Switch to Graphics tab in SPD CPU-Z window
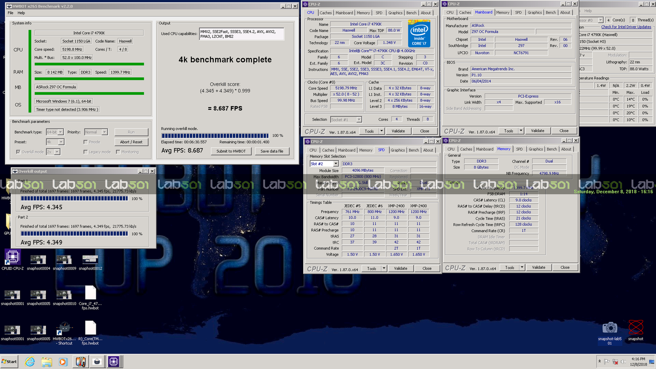Screen dimensions: 656x369 [398, 150]
